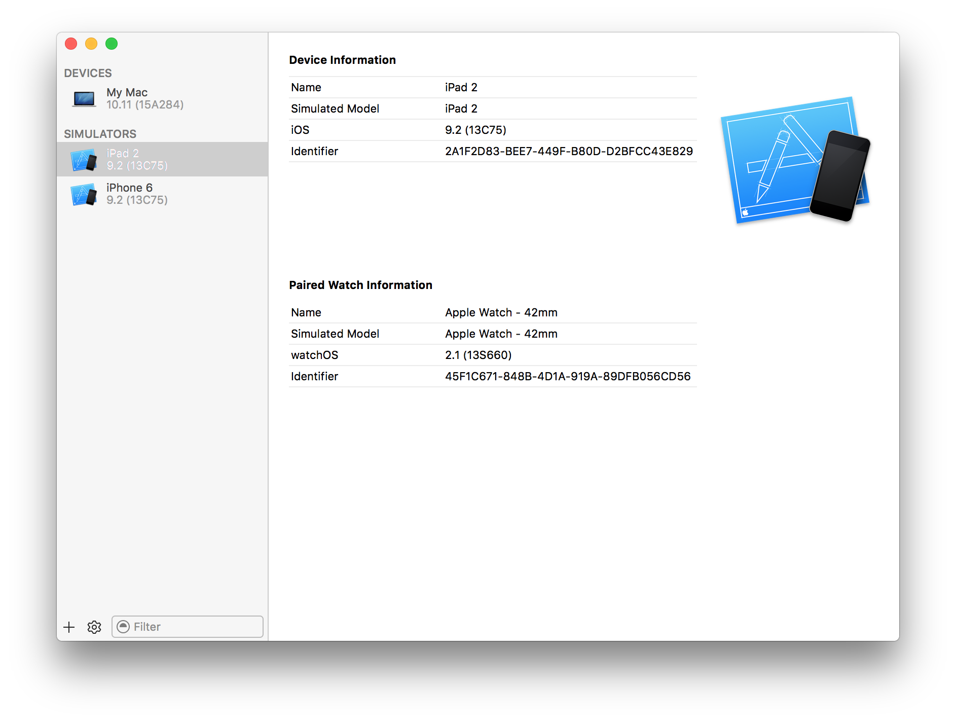Click the large simulator artwork image
The height and width of the screenshot is (722, 956).
coord(794,160)
